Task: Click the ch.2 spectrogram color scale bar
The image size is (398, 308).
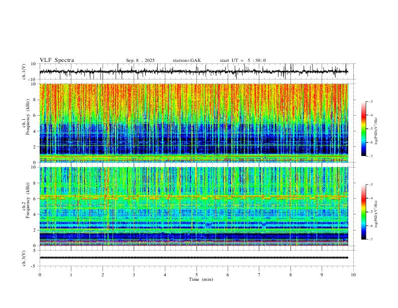Action: (x=363, y=212)
